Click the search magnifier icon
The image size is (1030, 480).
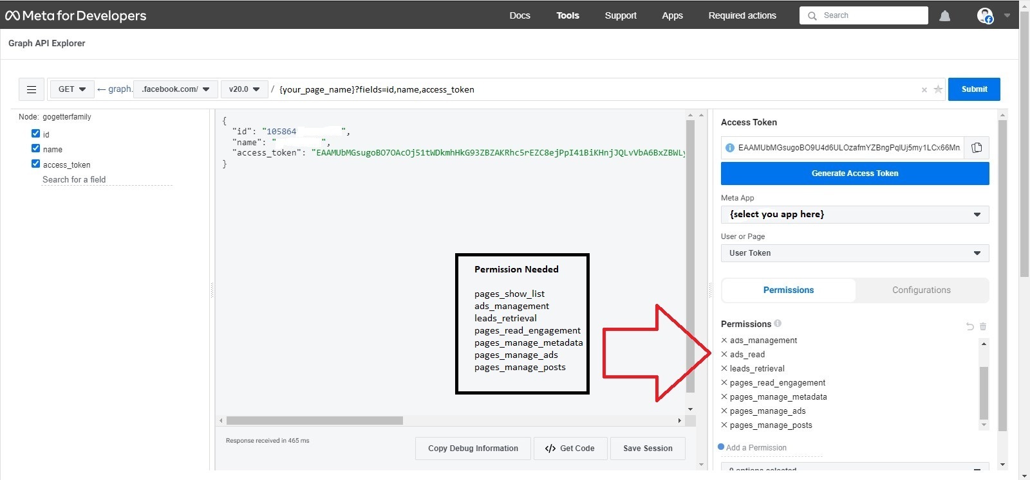tap(812, 15)
